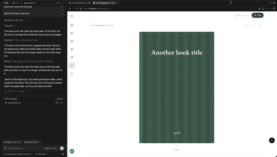The image size is (277, 157).
Task: Click the progress ring icon in status bar
Action: (x=63, y=154)
